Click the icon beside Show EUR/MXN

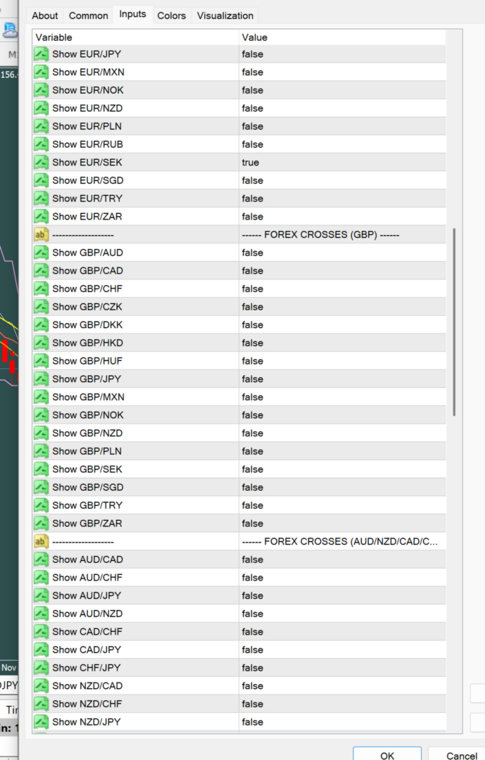click(42, 72)
